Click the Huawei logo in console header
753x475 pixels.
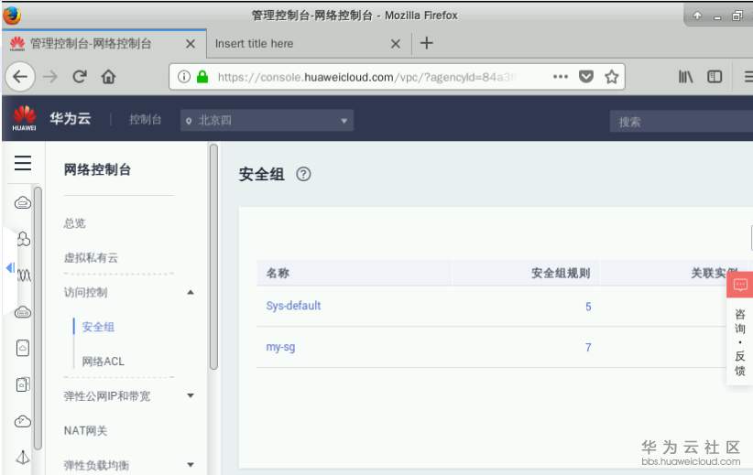pos(24,118)
